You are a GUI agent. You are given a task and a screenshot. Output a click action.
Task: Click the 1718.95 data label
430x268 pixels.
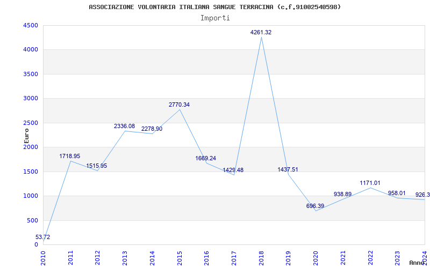tap(70, 156)
